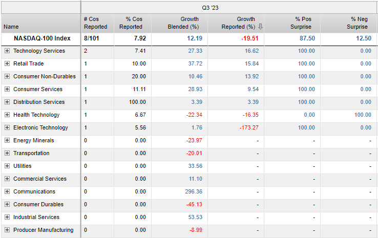Click Communications growth blended 296.36

(x=194, y=191)
